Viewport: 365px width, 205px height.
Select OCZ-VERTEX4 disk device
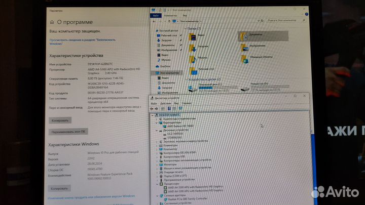point(173,134)
